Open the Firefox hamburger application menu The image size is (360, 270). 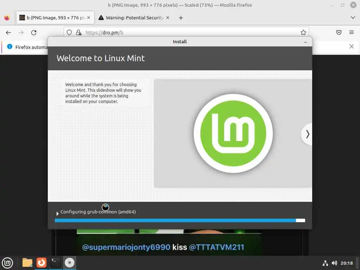point(352,32)
